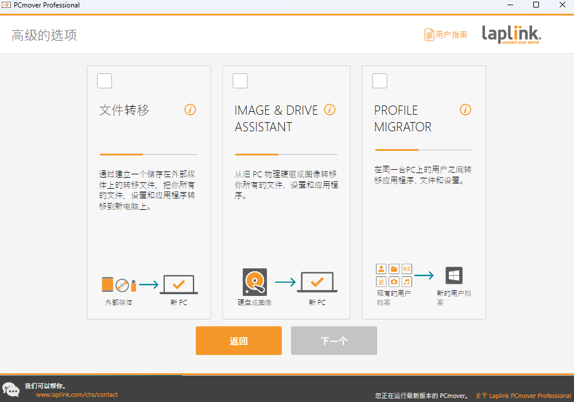This screenshot has width=574, height=402.
Task: Tick the Profile Migrator checkbox
Action: point(379,81)
